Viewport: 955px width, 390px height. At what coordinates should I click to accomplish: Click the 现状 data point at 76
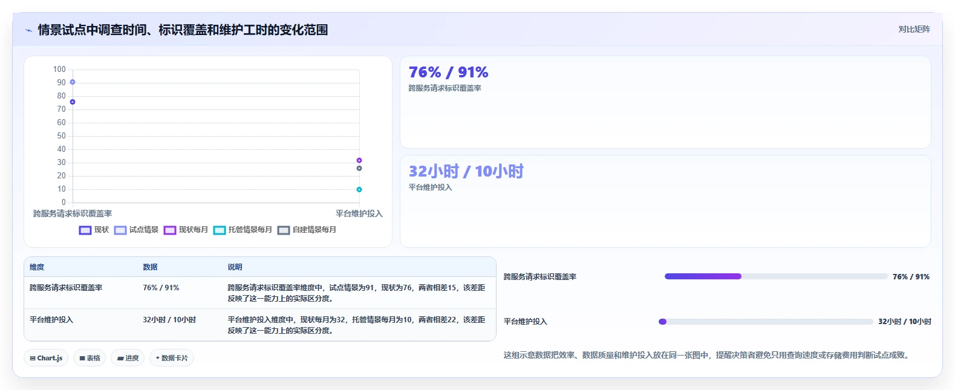[x=73, y=102]
